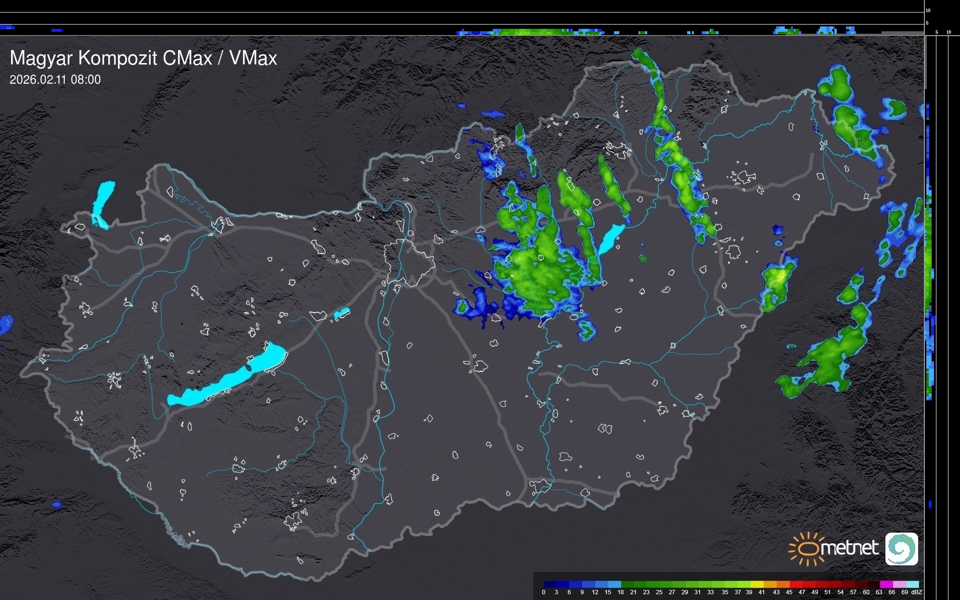Click the top-right height scale label 10
Viewport: 960px width, 600px height.
(x=928, y=10)
